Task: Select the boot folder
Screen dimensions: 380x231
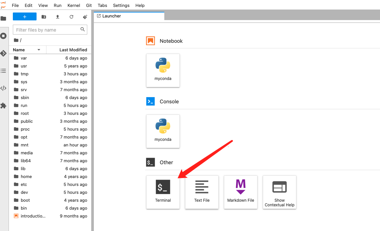Action: coord(50,200)
